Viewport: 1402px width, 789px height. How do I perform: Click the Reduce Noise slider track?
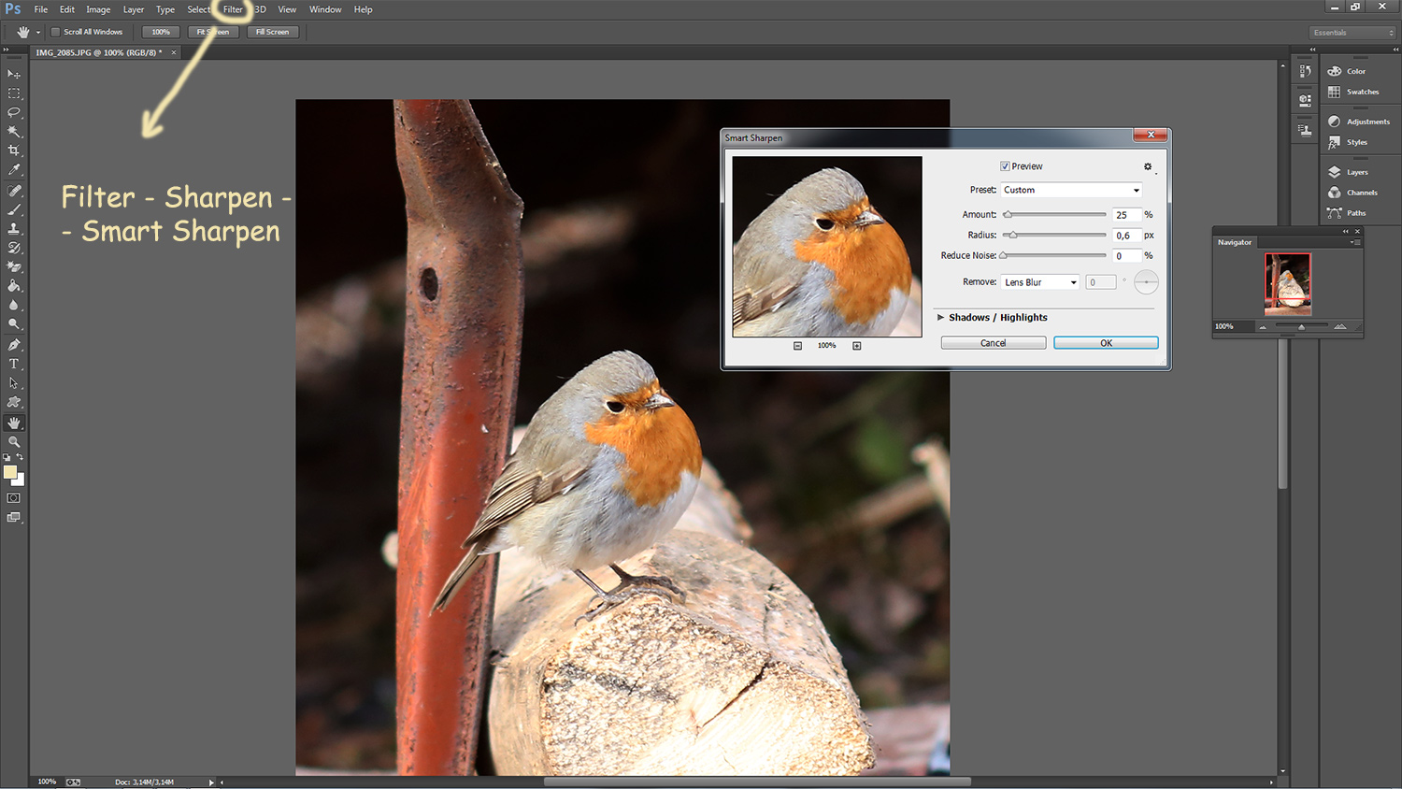pyautogui.click(x=1054, y=255)
